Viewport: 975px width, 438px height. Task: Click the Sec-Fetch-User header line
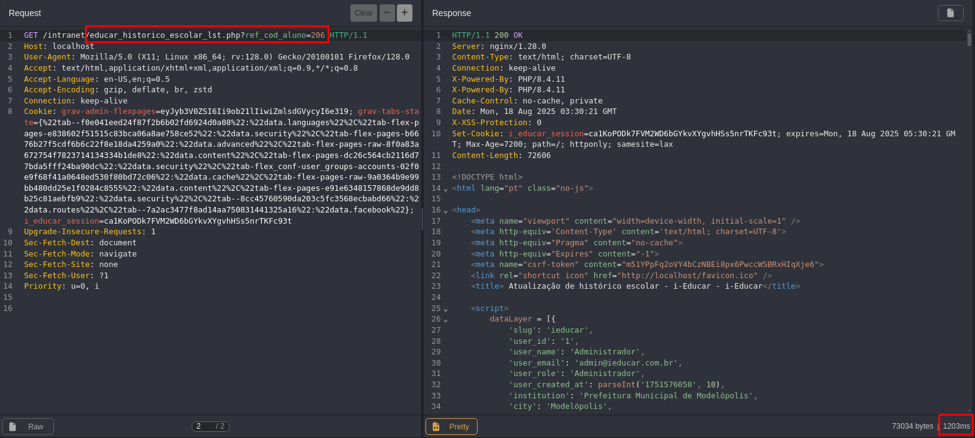pyautogui.click(x=66, y=276)
